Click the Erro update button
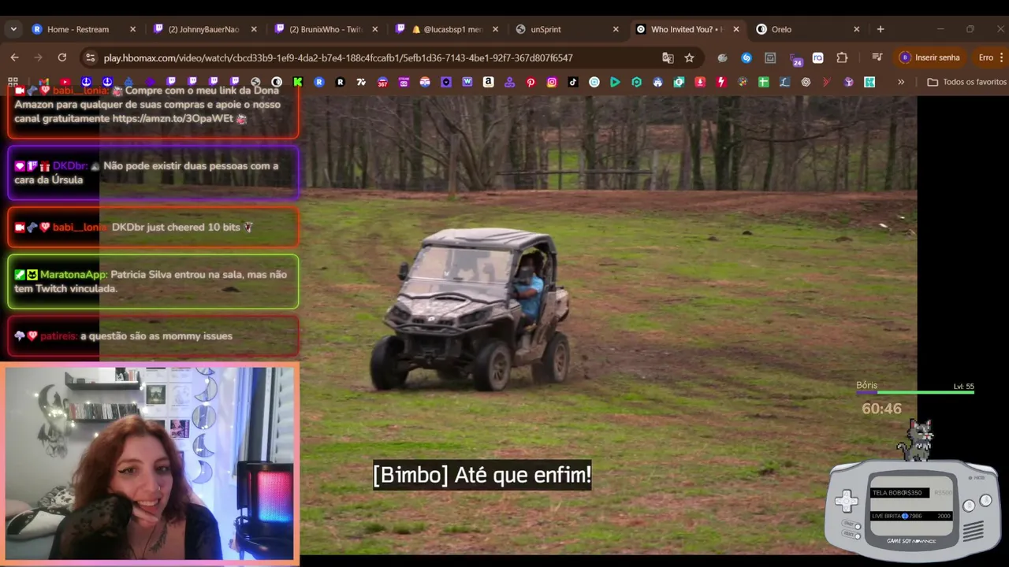The height and width of the screenshot is (567, 1009). 986,57
